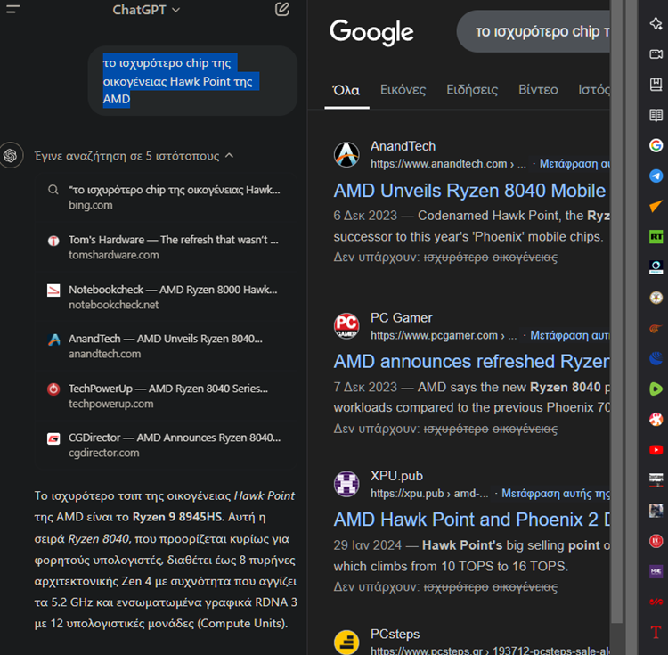Screen dimensions: 668x655
Task: Click the TechPowerUp favicon
Action: click(x=53, y=389)
